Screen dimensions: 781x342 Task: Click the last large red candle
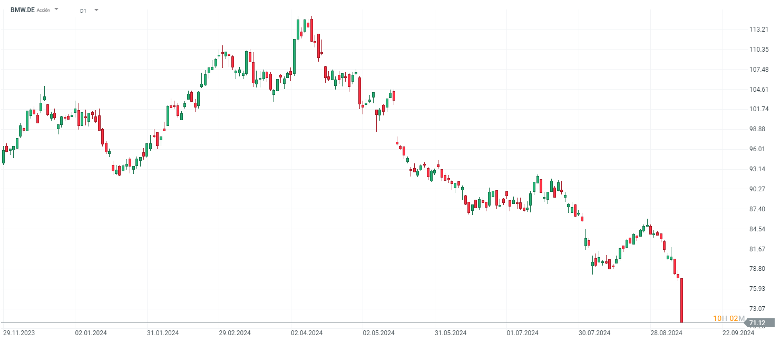681,299
